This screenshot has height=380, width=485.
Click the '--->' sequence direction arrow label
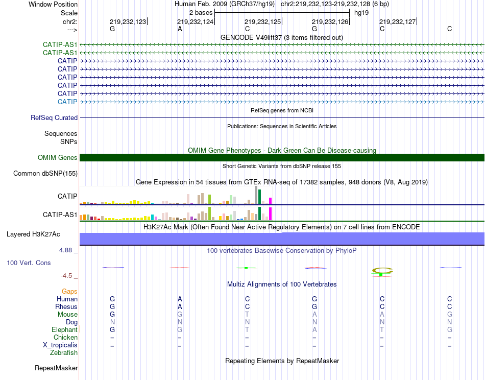click(x=72, y=30)
